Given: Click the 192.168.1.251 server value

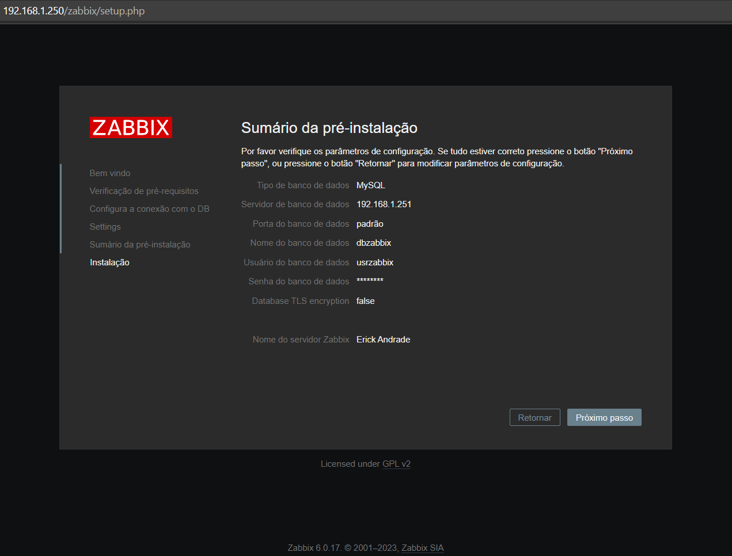Looking at the screenshot, I should point(384,204).
